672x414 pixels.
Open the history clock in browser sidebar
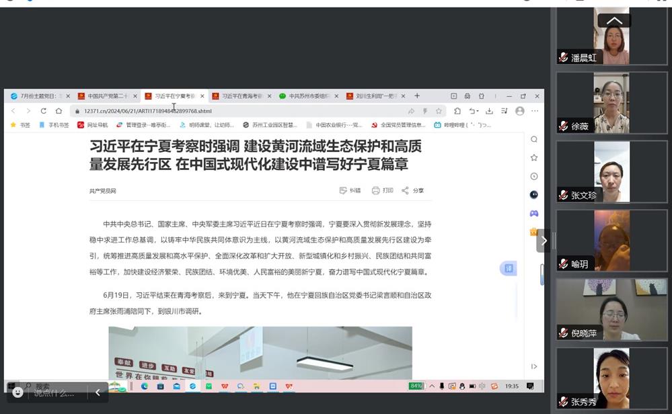tap(534, 176)
